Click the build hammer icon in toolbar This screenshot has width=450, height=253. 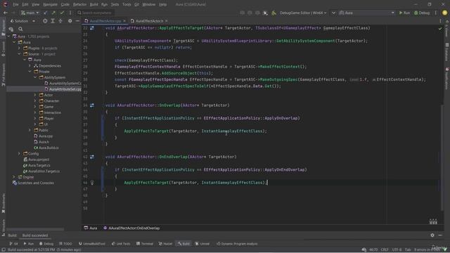274,13
